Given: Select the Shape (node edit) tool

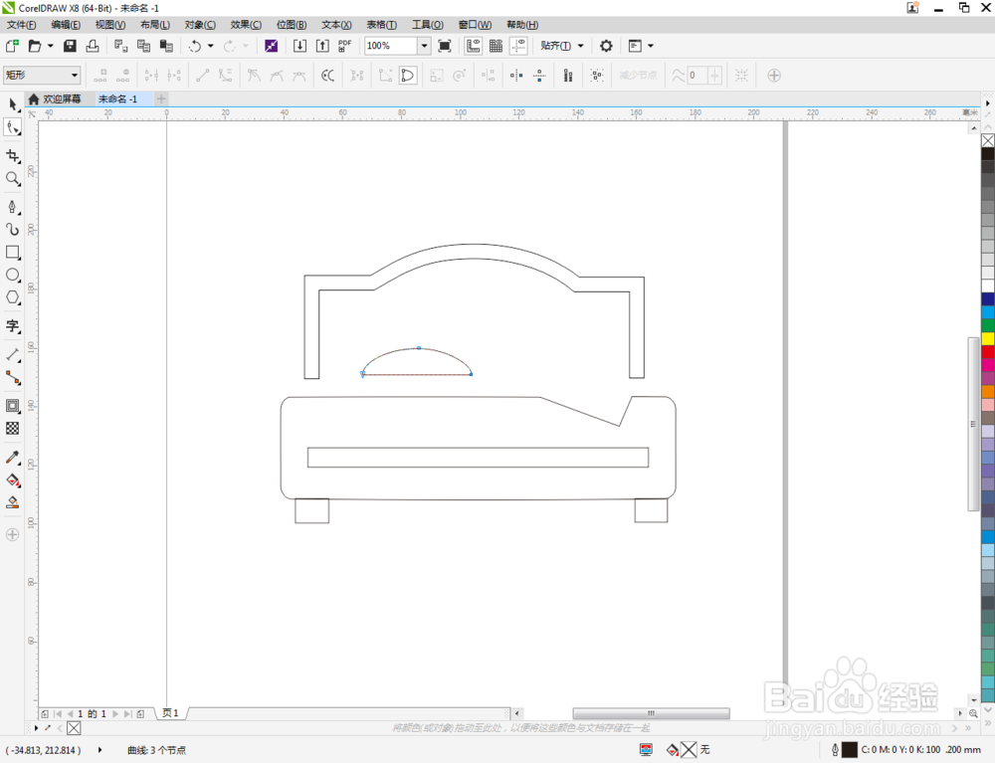Looking at the screenshot, I should 13,127.
